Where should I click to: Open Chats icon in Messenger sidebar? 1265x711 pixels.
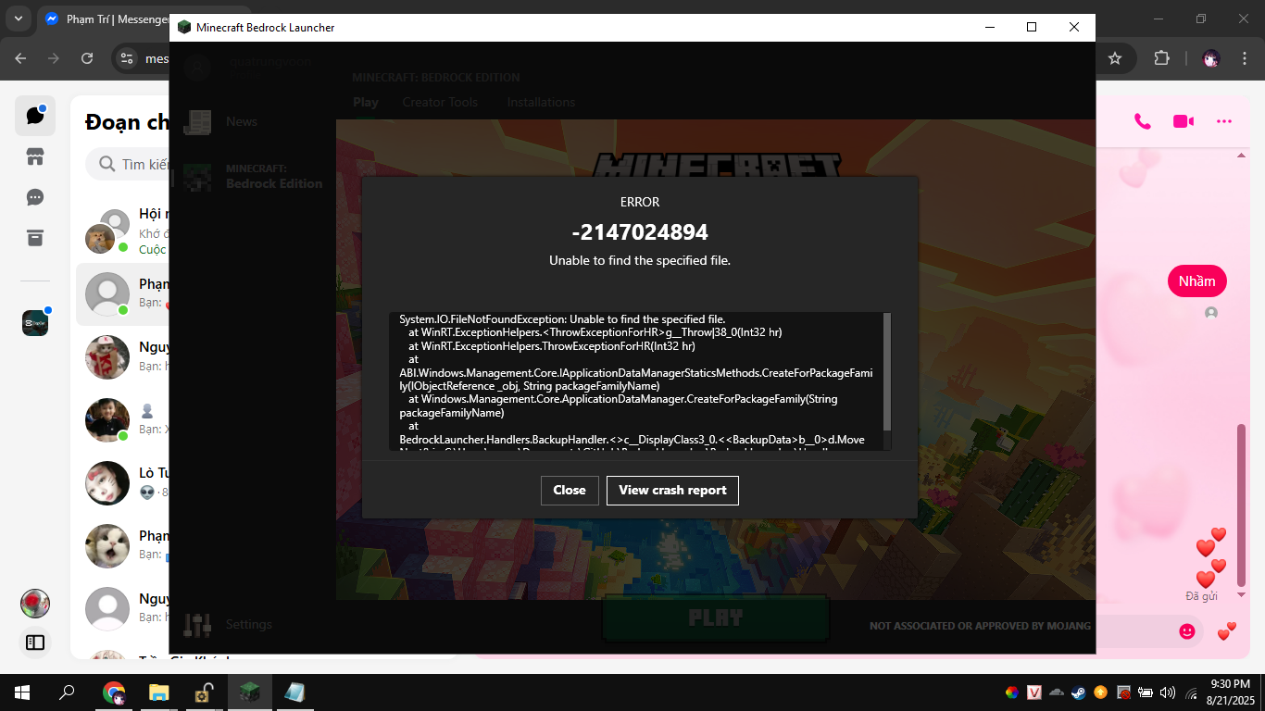pyautogui.click(x=35, y=116)
